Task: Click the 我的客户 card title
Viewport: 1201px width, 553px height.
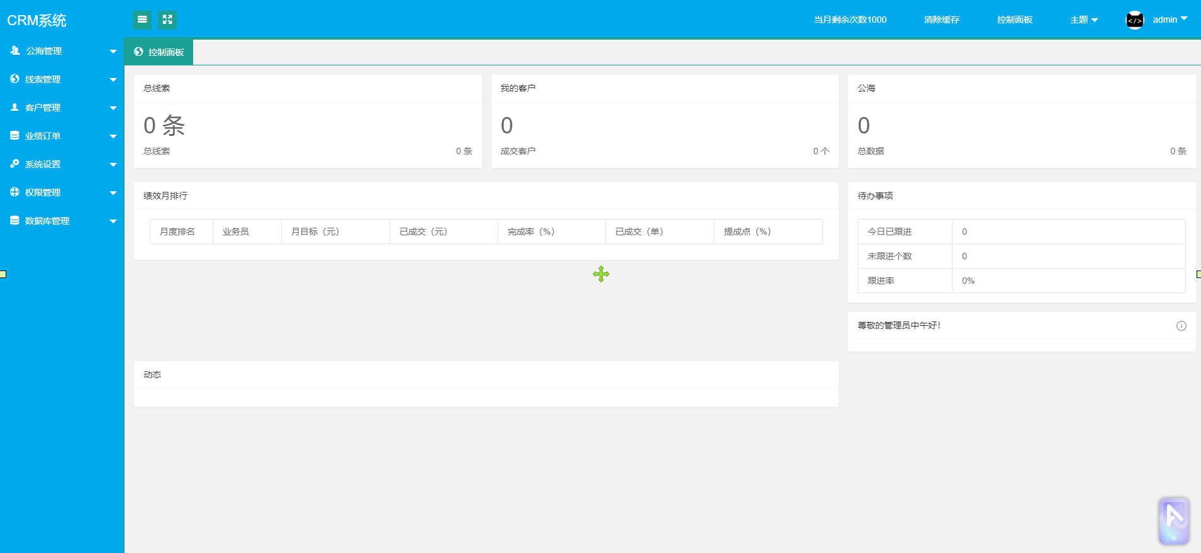Action: click(518, 88)
